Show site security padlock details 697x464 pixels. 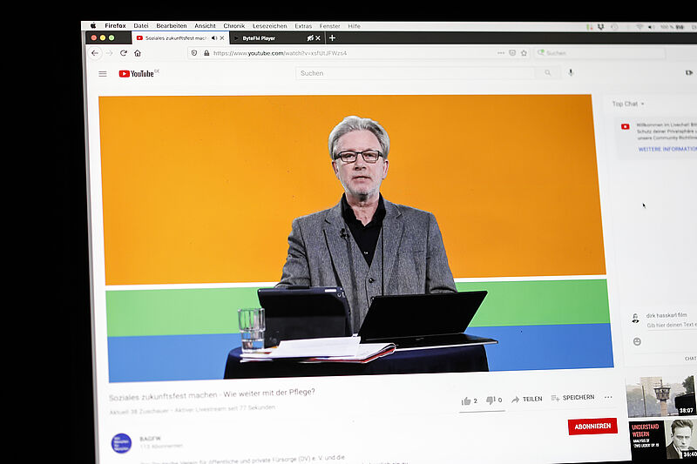coord(206,53)
